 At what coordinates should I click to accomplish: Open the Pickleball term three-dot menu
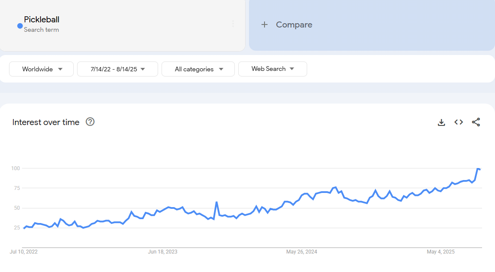click(x=233, y=24)
